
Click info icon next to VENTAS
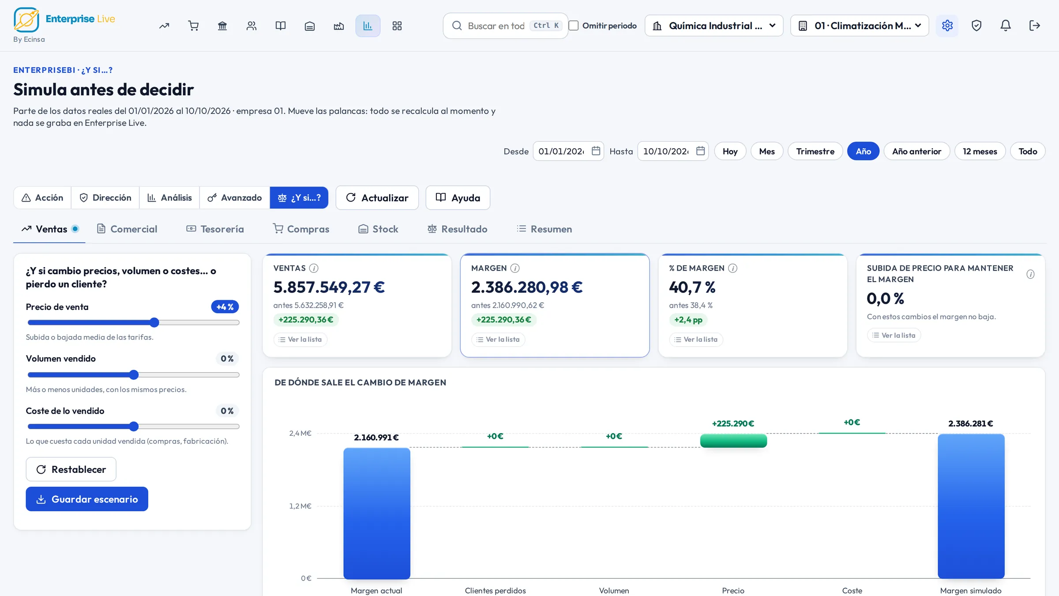pyautogui.click(x=314, y=268)
